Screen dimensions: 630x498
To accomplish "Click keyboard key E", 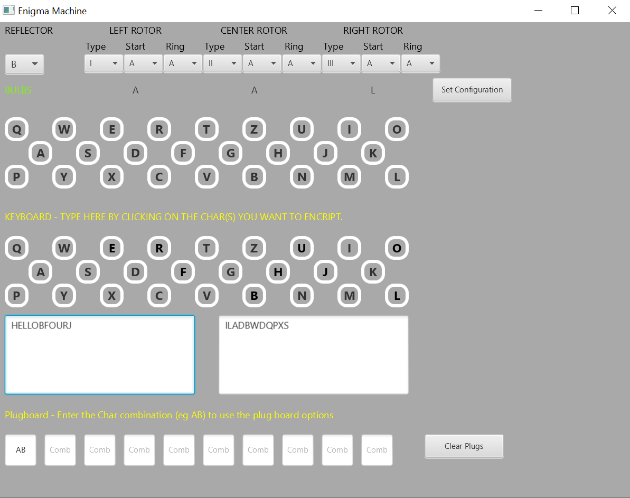I will (112, 248).
